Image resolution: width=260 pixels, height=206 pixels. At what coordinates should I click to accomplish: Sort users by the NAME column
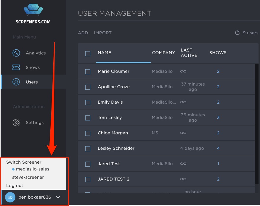[x=104, y=53]
